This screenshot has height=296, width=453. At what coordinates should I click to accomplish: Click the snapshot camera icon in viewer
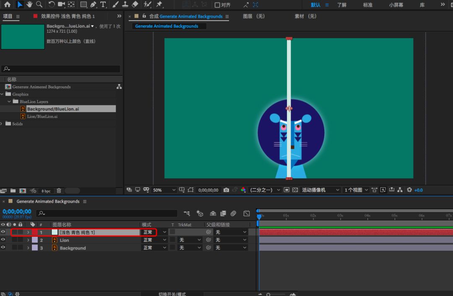click(226, 190)
